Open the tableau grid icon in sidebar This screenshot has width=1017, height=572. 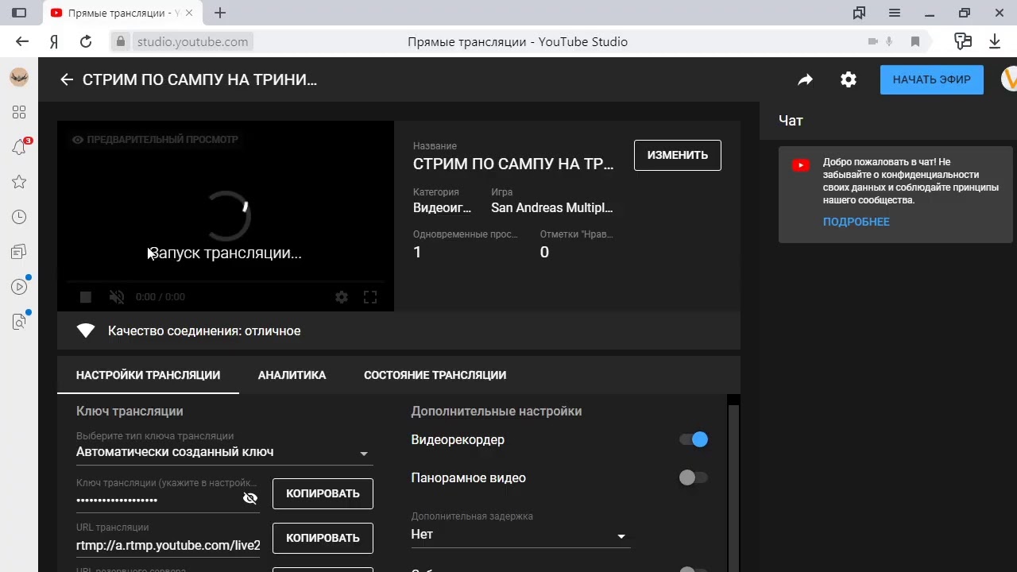[19, 112]
